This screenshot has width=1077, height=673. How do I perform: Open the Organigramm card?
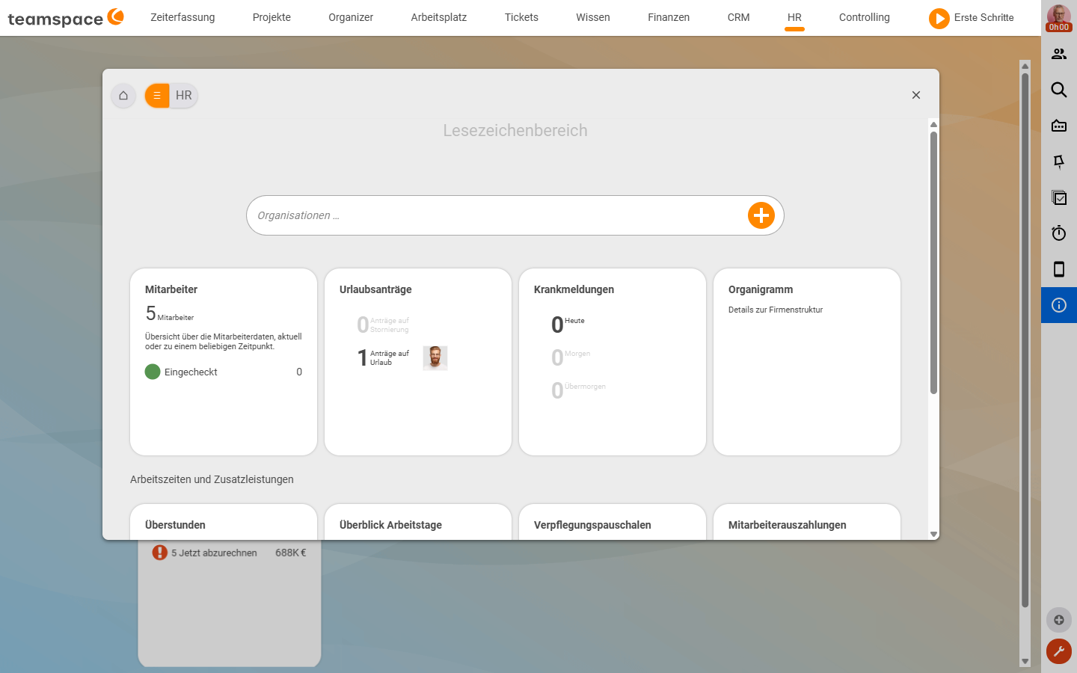pyautogui.click(x=807, y=362)
